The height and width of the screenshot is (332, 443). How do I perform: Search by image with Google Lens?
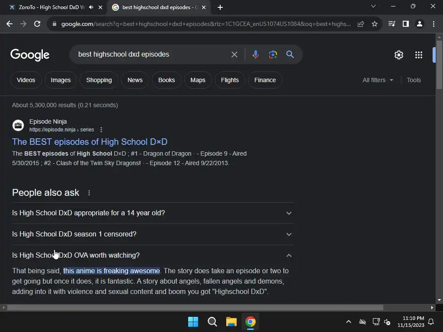(x=273, y=54)
